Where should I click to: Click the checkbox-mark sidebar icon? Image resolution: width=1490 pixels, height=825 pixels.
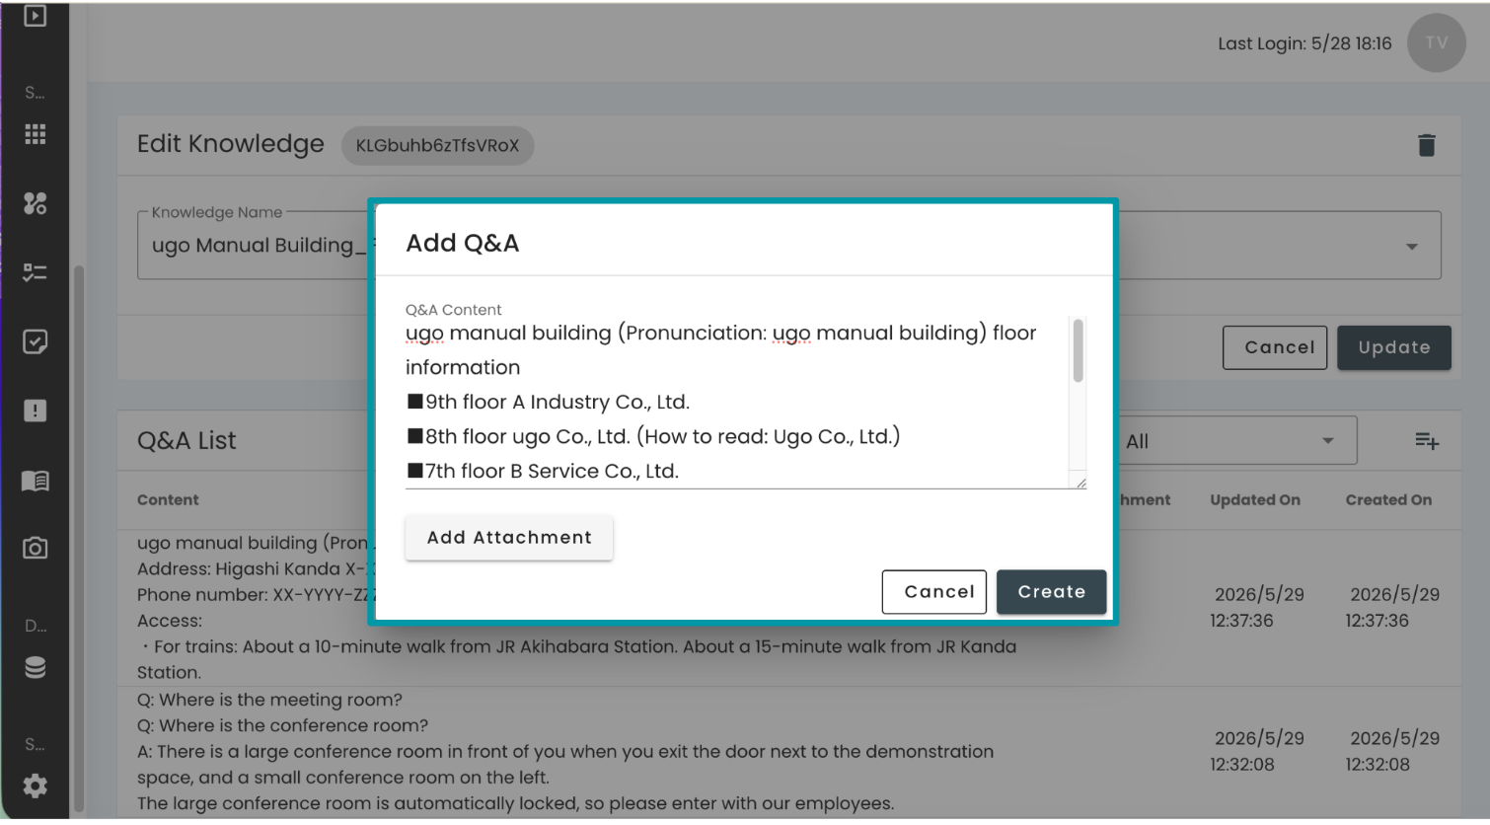click(36, 341)
